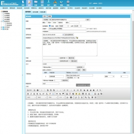Viewport: 134px width, 134px height.
Task: Check the 斜体 (italic) title attribute box
Action: pyautogui.click(x=52, y=23)
